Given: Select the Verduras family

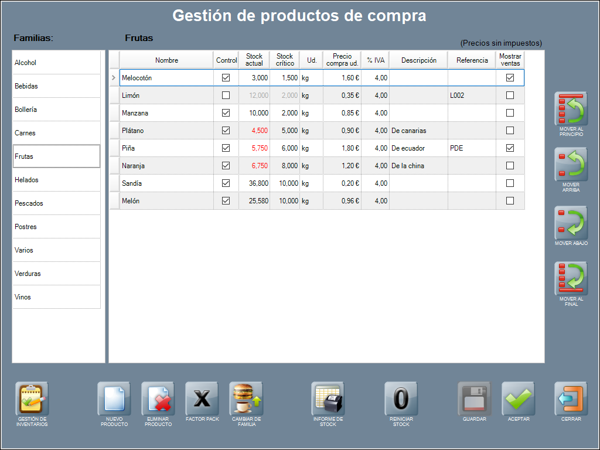Looking at the screenshot, I should 56,274.
